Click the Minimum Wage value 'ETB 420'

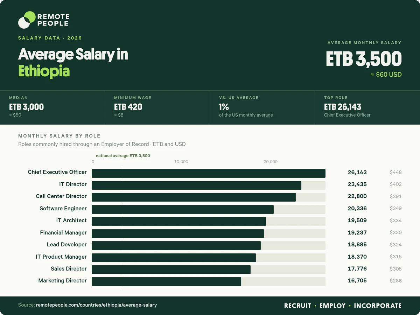128,107
